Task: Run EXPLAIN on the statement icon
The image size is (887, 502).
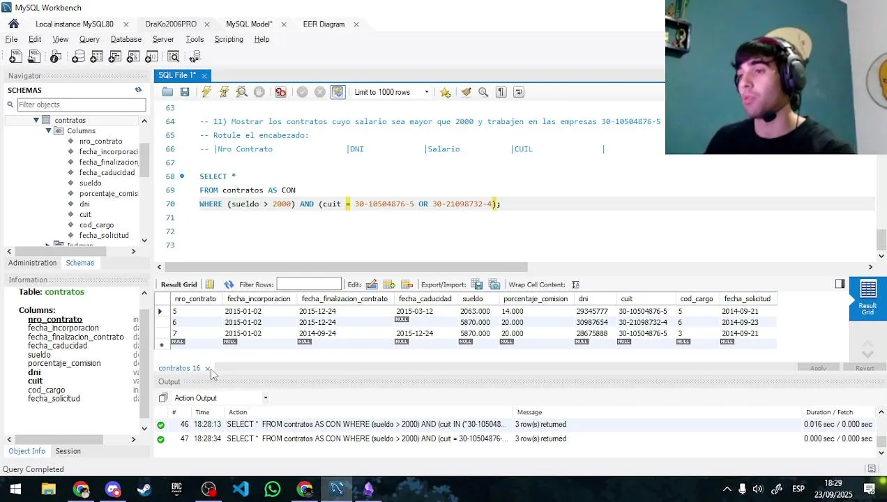Action: [x=242, y=92]
